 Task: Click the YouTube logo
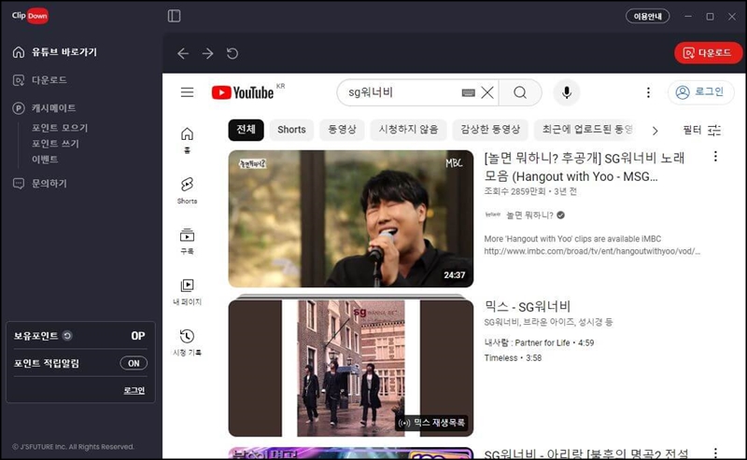(x=243, y=92)
